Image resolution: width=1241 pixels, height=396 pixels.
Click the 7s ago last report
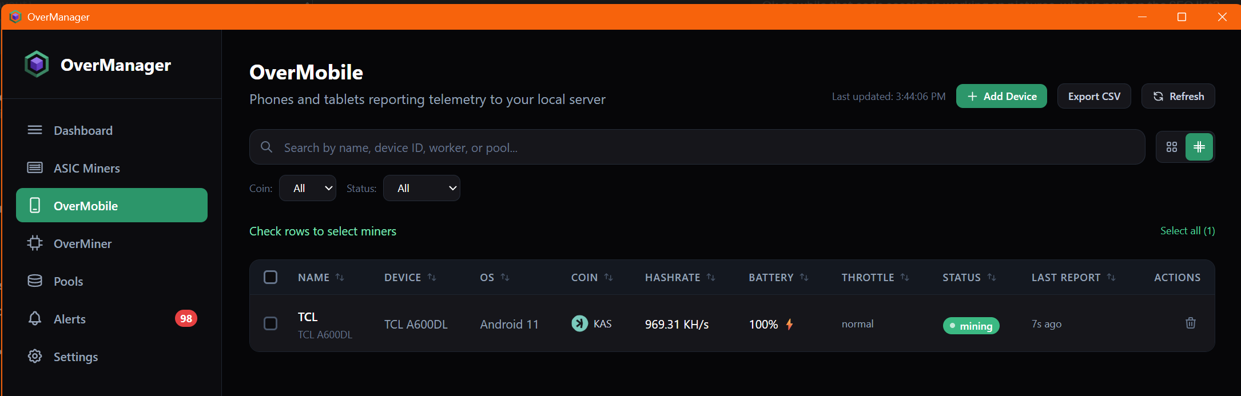1047,324
